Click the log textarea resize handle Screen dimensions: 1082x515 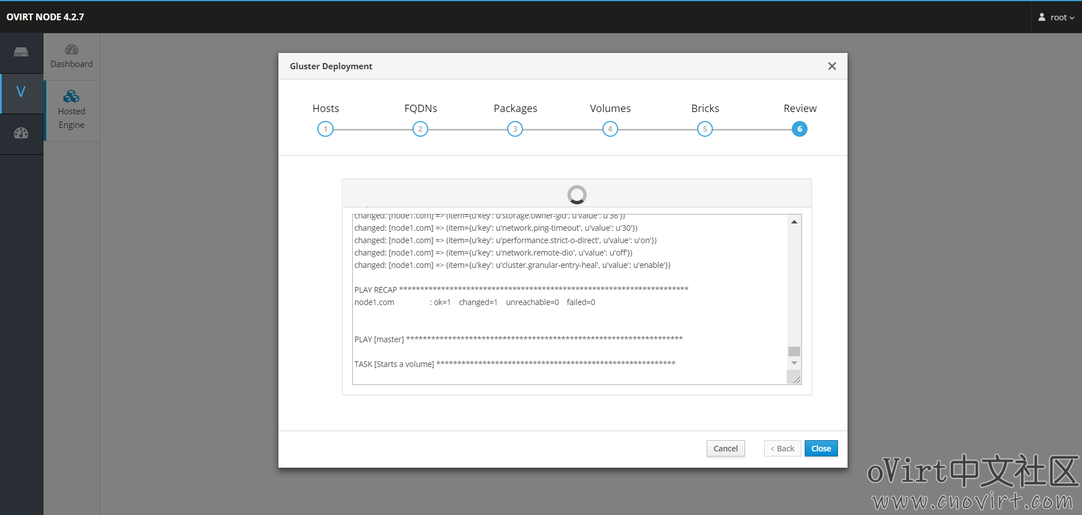(796, 380)
